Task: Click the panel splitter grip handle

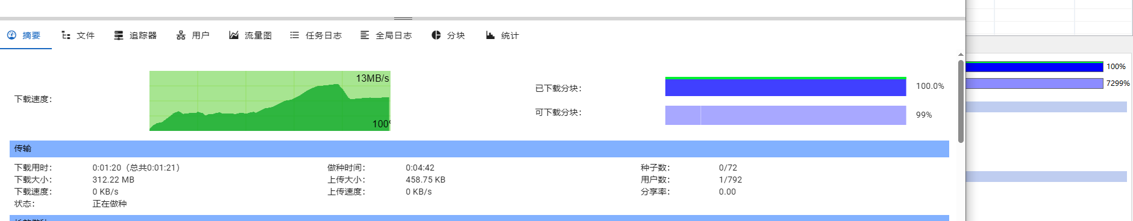Action: coord(403,19)
